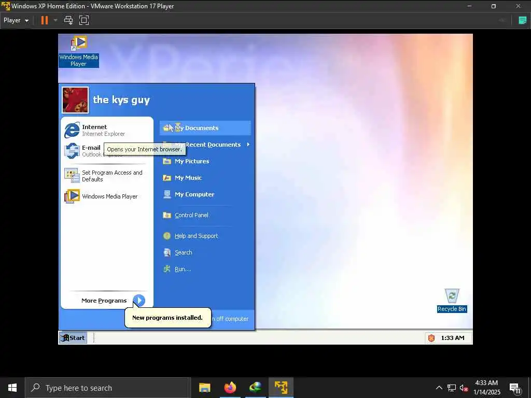The width and height of the screenshot is (531, 398).
Task: Open the Run... dialog
Action: 205,269
